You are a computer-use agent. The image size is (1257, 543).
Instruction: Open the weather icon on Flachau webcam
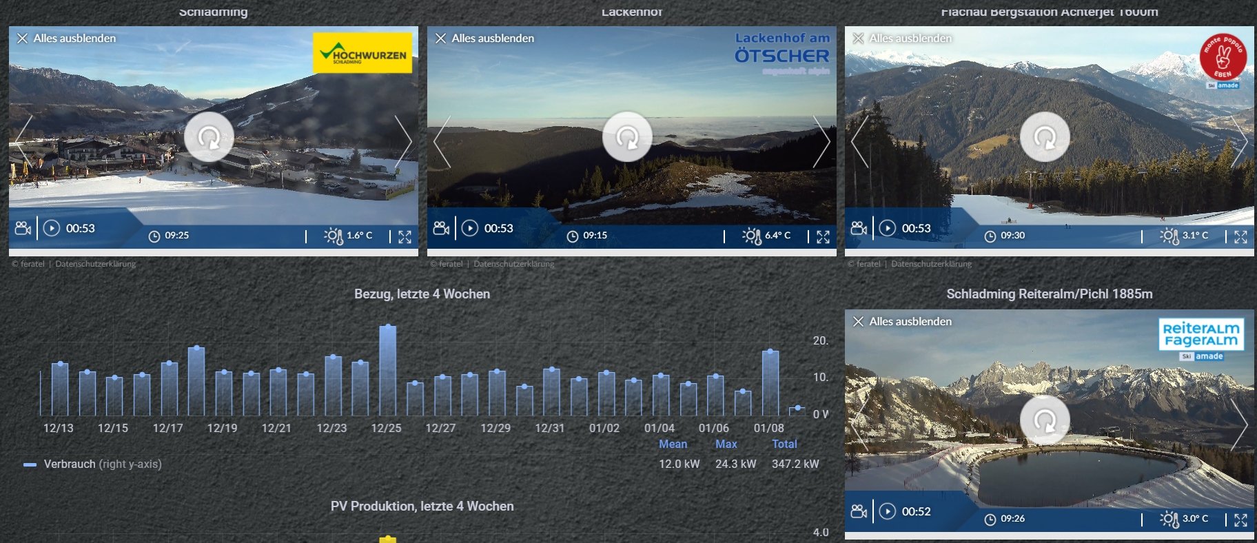point(1169,236)
